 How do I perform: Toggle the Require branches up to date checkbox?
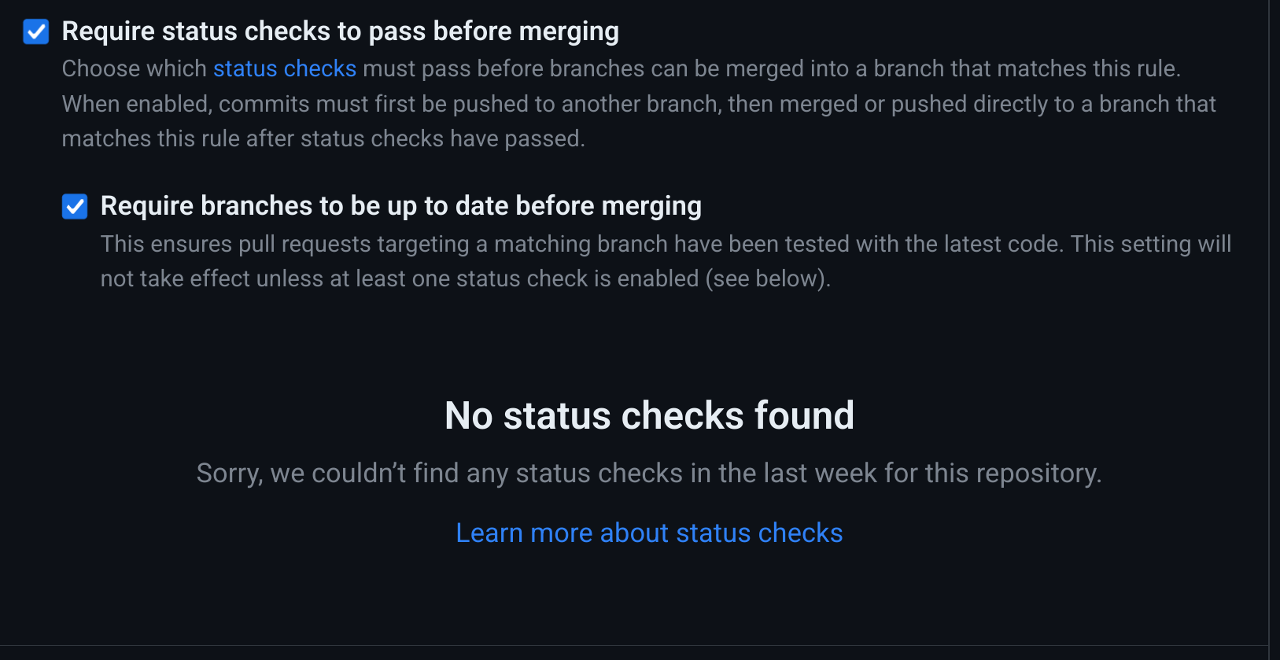(x=75, y=206)
